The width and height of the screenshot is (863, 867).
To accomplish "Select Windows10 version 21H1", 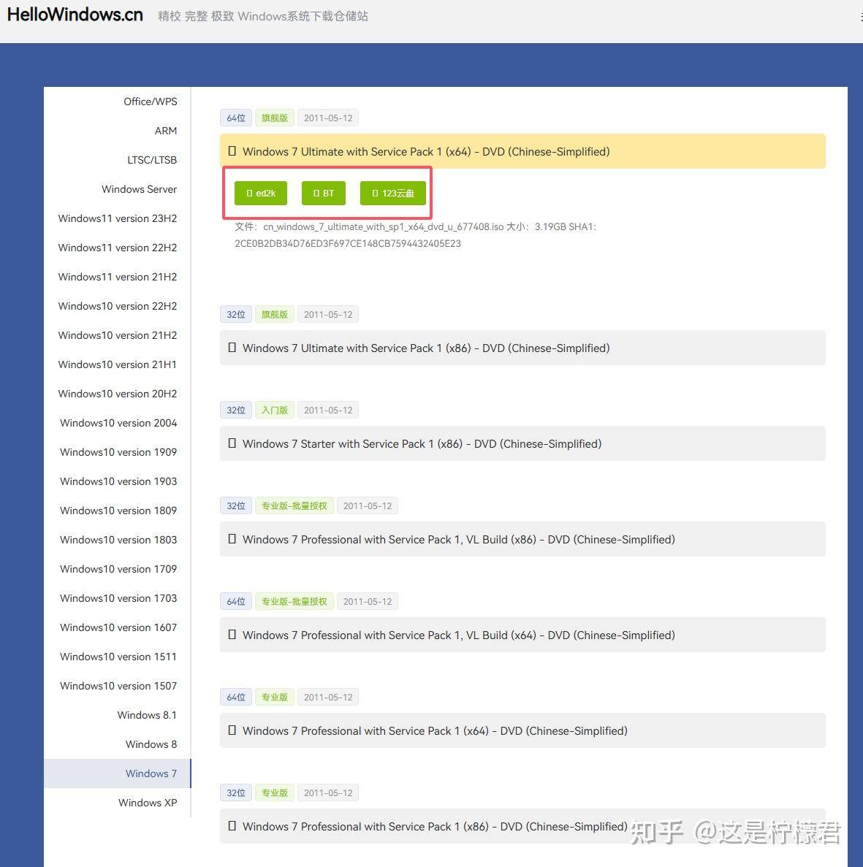I will tap(117, 365).
